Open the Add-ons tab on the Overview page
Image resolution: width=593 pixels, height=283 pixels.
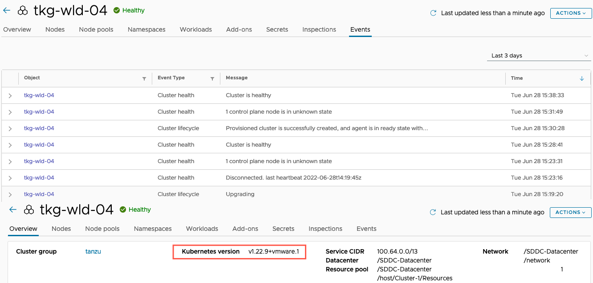pyautogui.click(x=245, y=229)
